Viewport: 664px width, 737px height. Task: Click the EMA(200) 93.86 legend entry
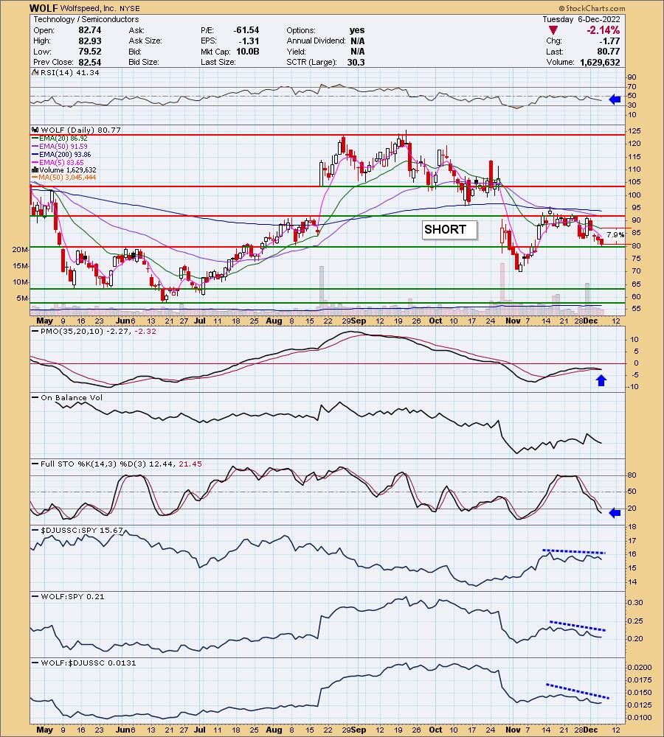click(x=62, y=154)
